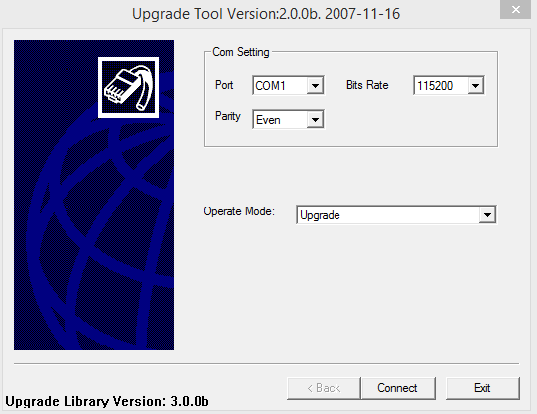Open the Parity dropdown arrow

point(315,119)
